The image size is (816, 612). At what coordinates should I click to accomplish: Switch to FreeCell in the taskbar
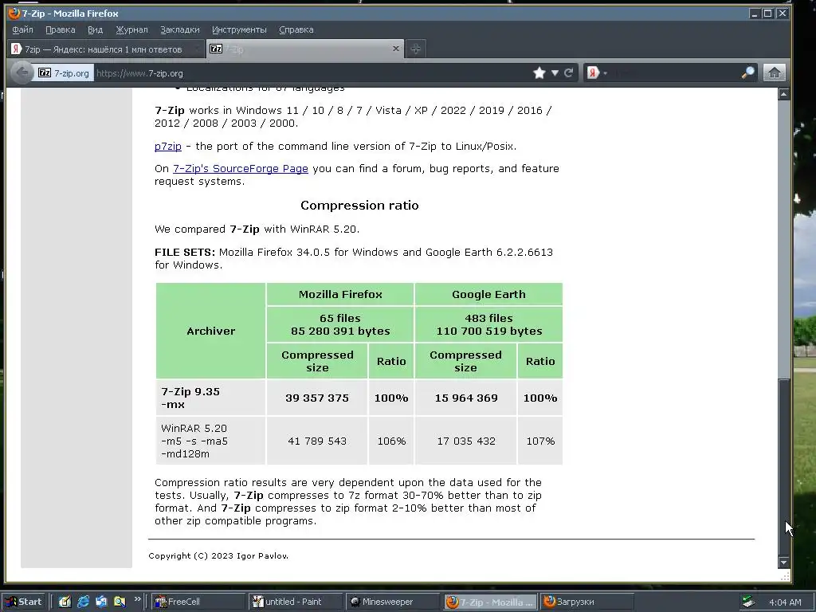pyautogui.click(x=198, y=602)
